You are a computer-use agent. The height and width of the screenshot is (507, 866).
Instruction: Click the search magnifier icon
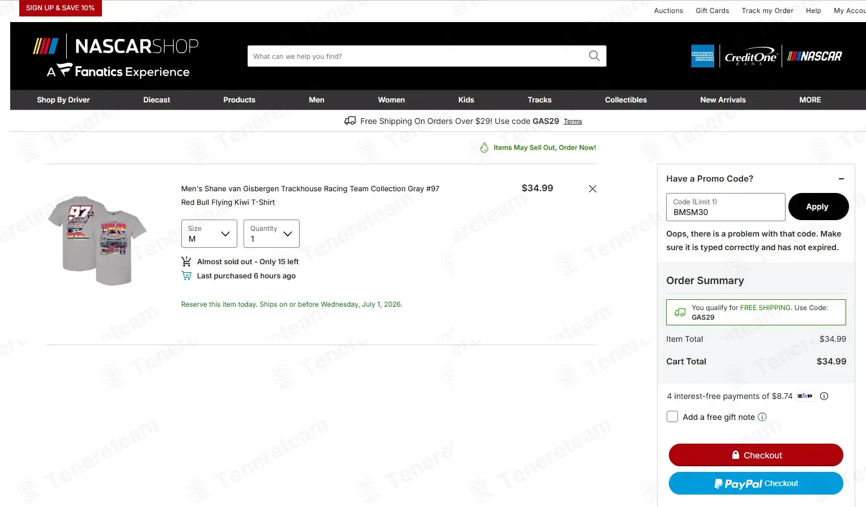coord(594,56)
